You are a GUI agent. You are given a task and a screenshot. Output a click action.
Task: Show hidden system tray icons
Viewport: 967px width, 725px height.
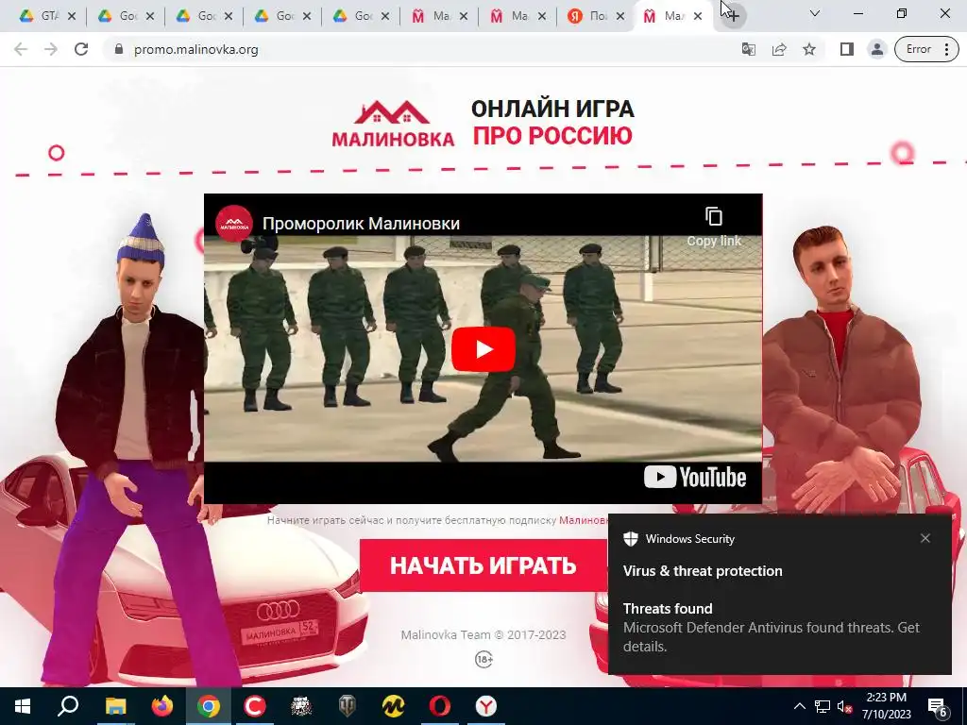coord(799,706)
